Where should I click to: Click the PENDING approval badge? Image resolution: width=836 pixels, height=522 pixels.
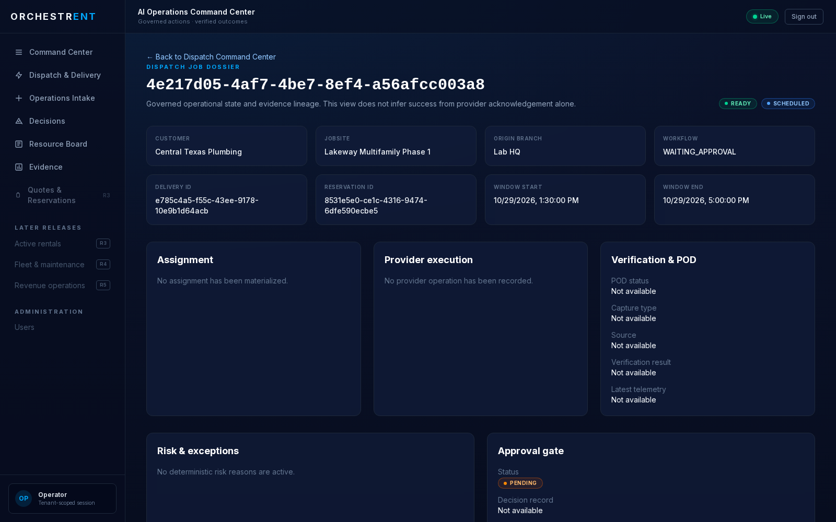(x=520, y=483)
